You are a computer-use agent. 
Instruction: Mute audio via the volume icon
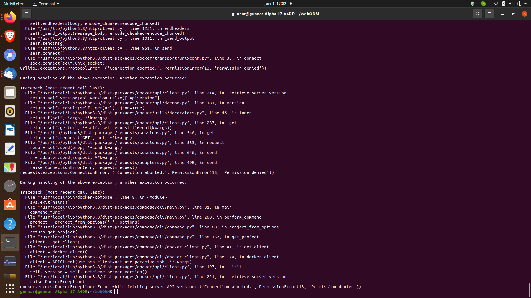pos(511,4)
